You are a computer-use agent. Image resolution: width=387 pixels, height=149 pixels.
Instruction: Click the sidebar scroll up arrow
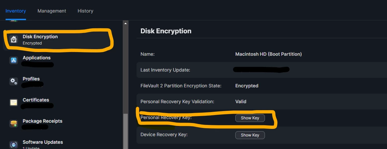tap(125, 23)
